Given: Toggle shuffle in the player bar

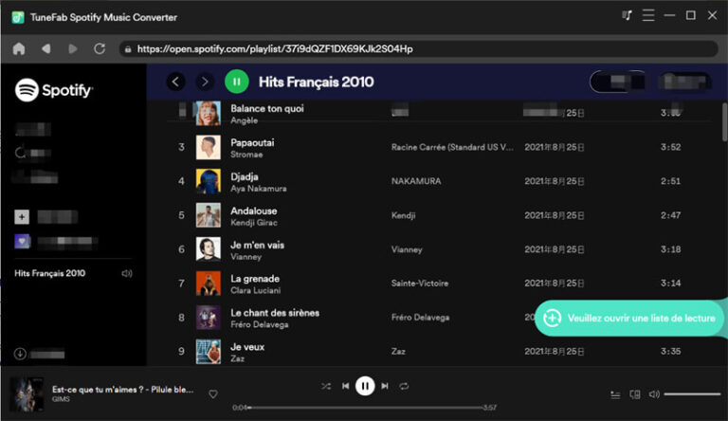Looking at the screenshot, I should click(326, 386).
